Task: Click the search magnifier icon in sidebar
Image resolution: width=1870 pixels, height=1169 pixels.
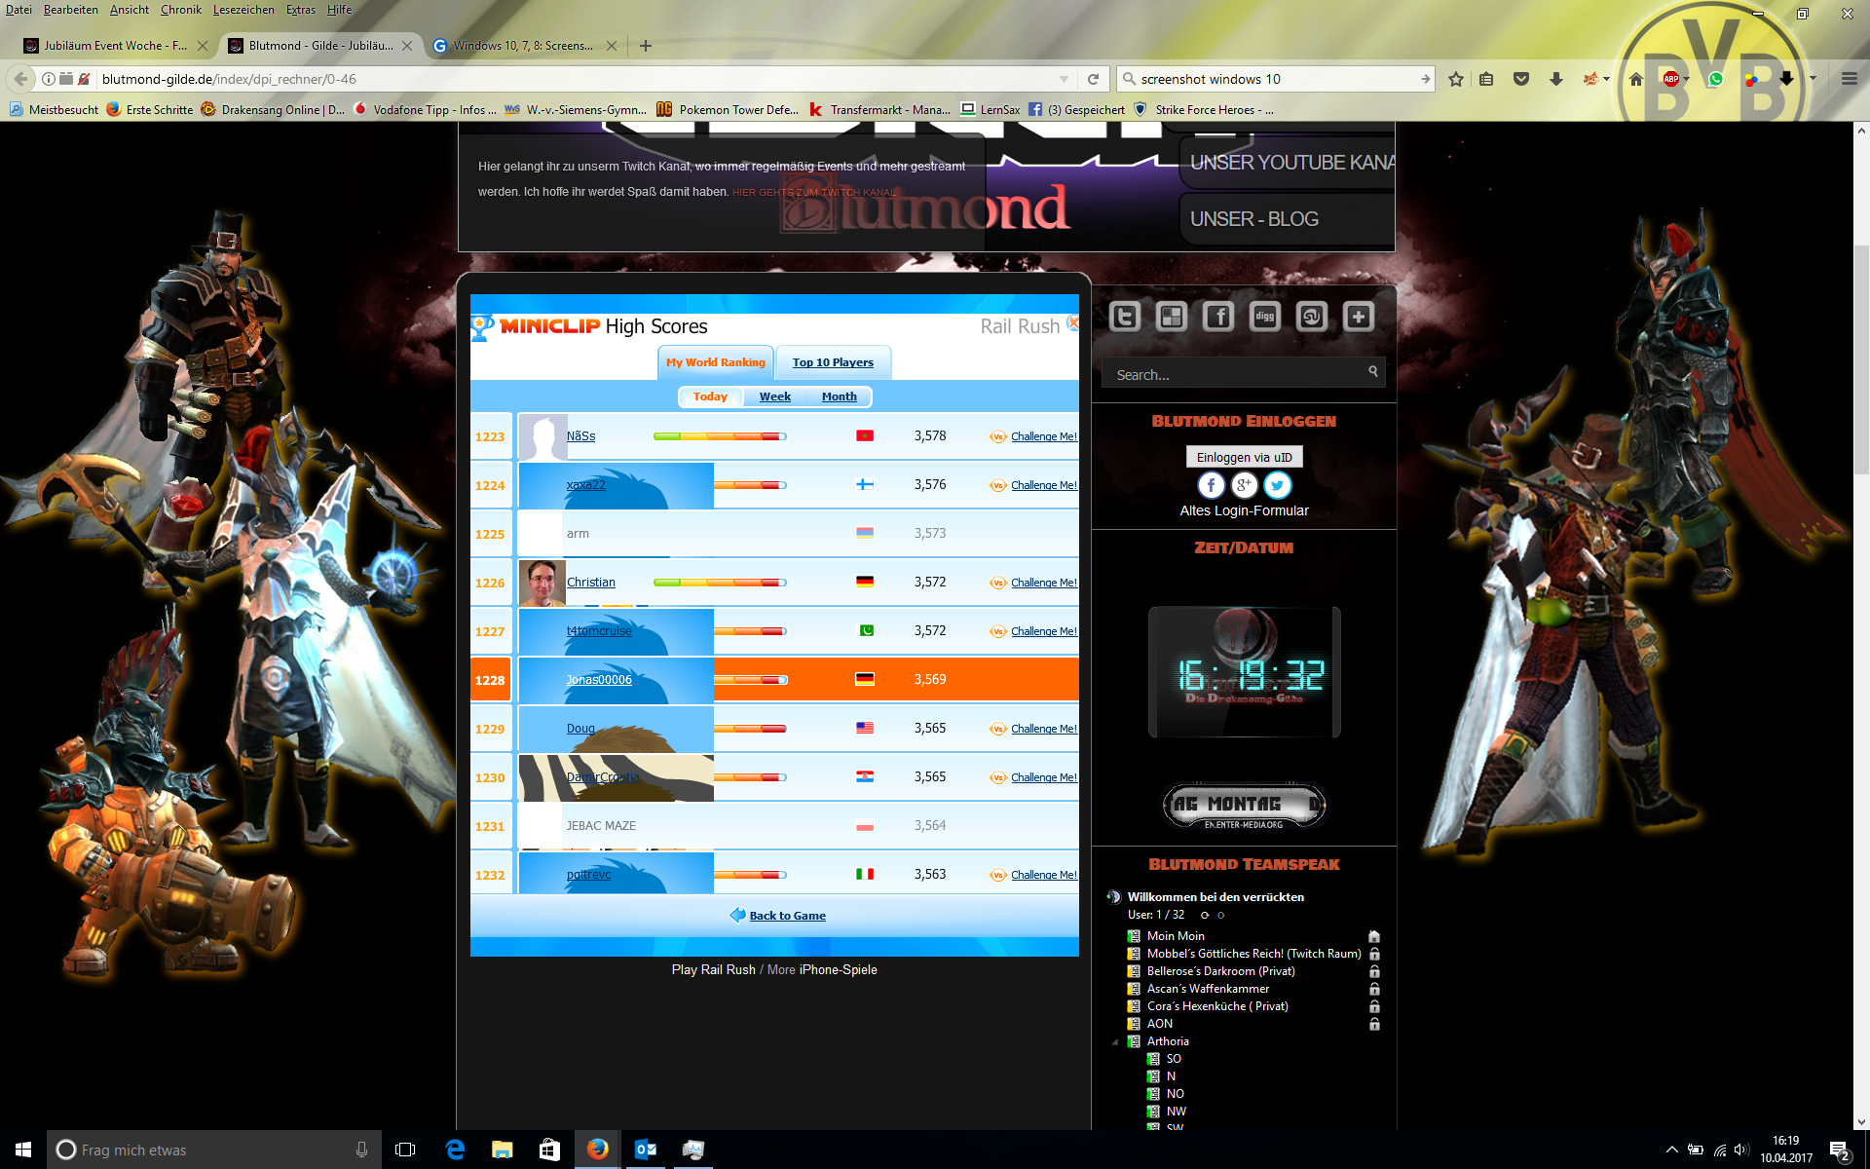Action: tap(1373, 371)
